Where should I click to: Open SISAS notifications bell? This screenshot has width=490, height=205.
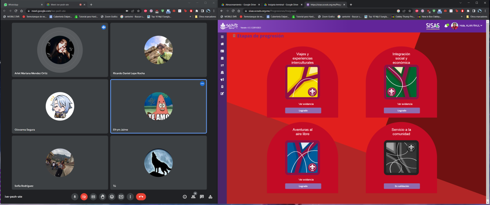click(x=446, y=26)
